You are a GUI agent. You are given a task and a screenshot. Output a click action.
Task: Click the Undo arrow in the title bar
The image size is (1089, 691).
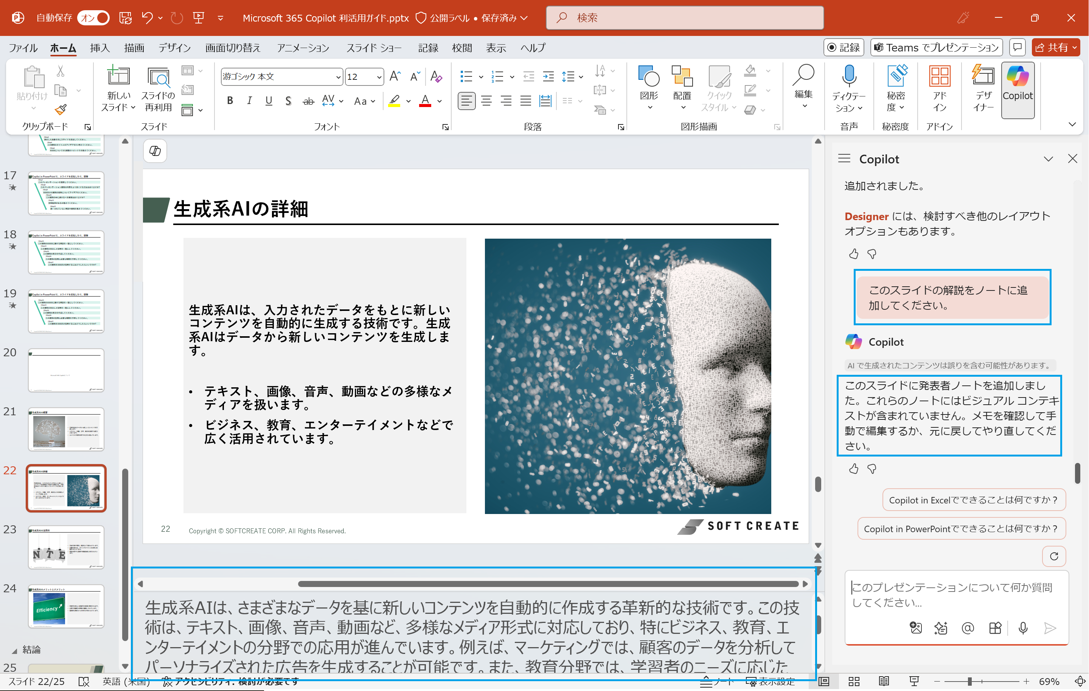147,18
